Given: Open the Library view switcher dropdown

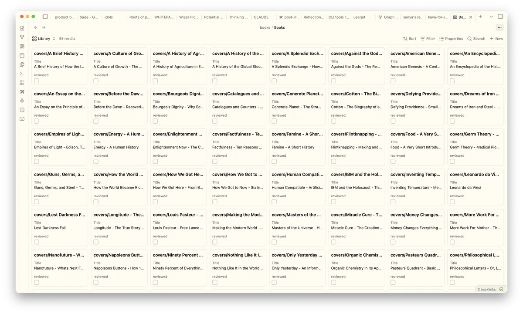Looking at the screenshot, I should pyautogui.click(x=44, y=39).
